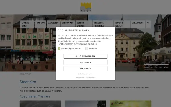Follow the Impressum link
The image size is (171, 107).
point(80,78)
